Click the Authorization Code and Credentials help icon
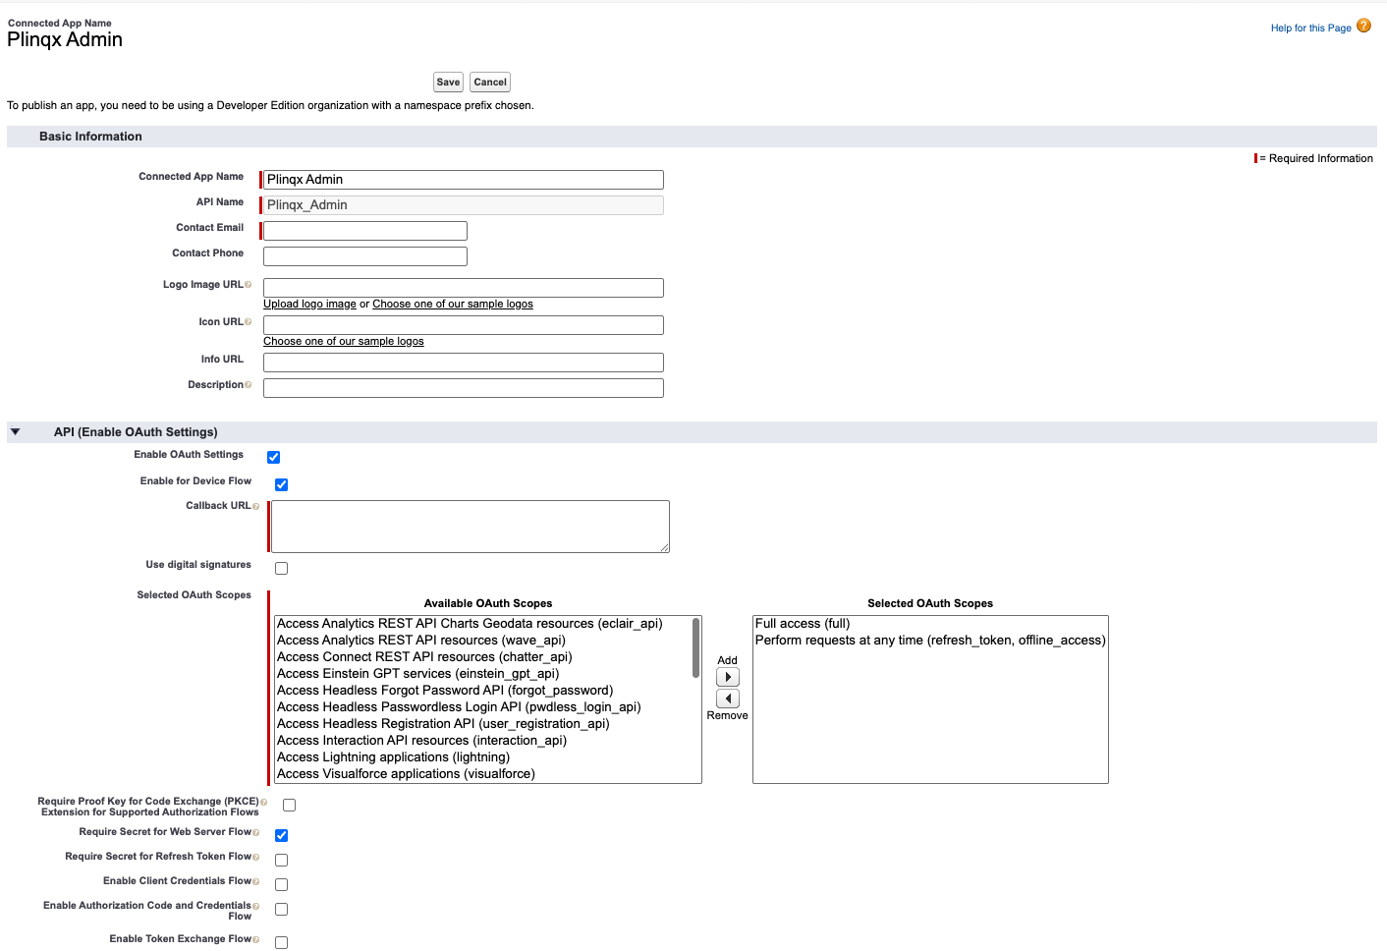The height and width of the screenshot is (951, 1387). point(255,907)
